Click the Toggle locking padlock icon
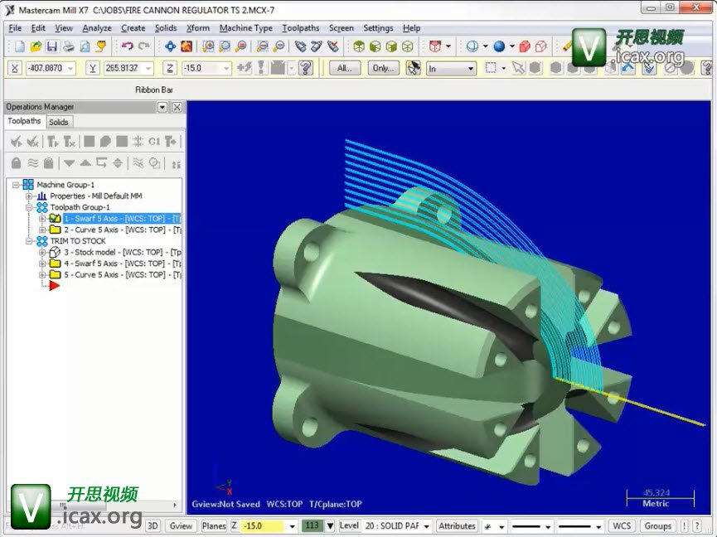 (x=16, y=163)
